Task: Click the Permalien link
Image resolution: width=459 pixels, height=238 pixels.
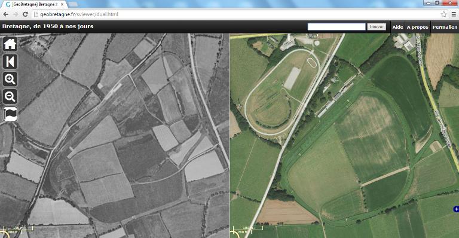Action: tap(445, 27)
